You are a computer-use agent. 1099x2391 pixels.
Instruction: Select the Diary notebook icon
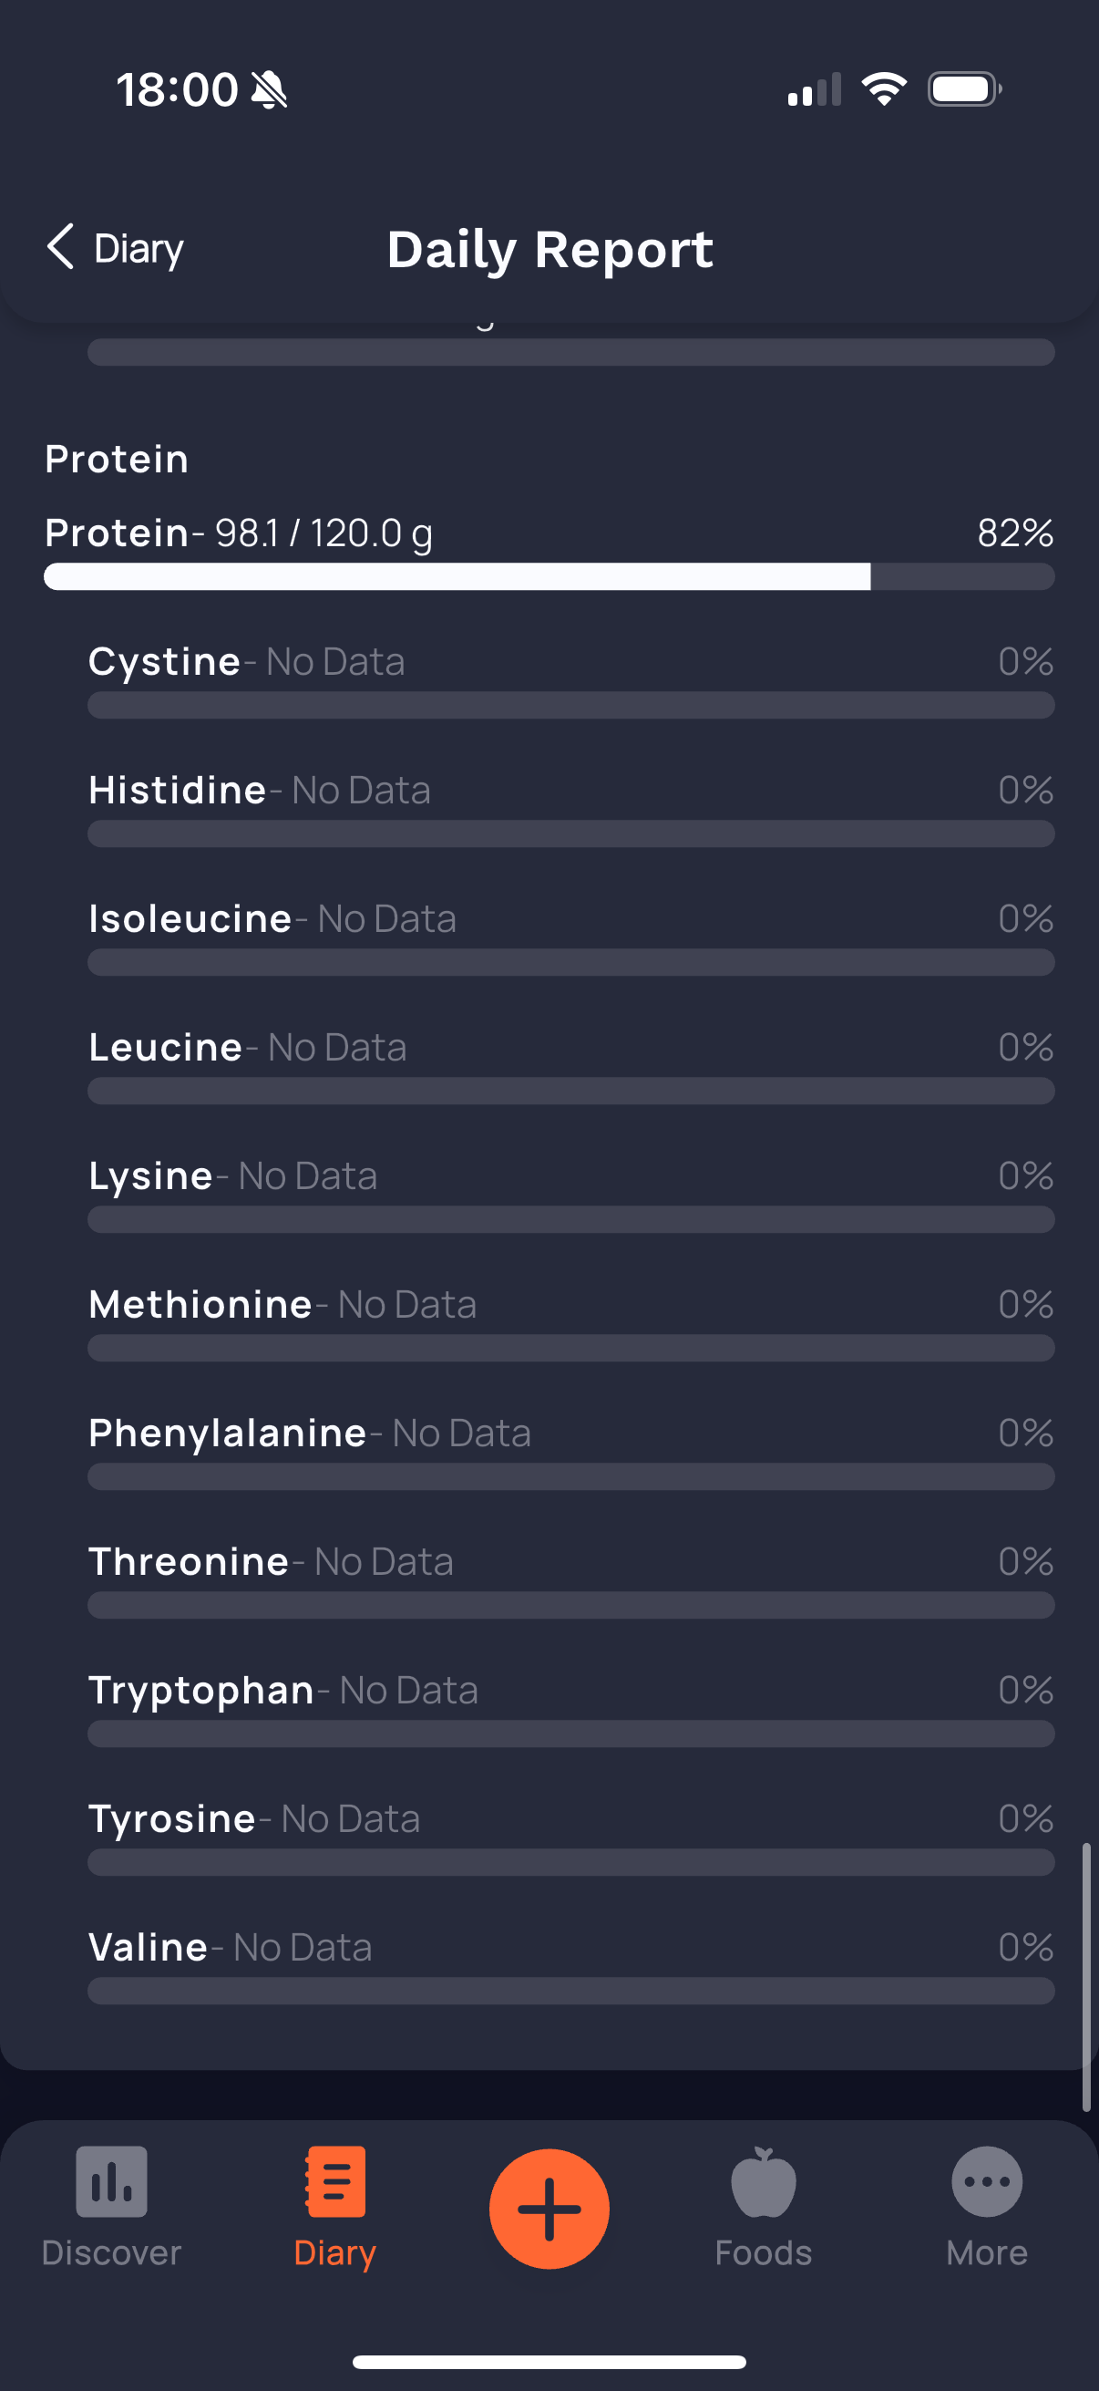click(334, 2181)
